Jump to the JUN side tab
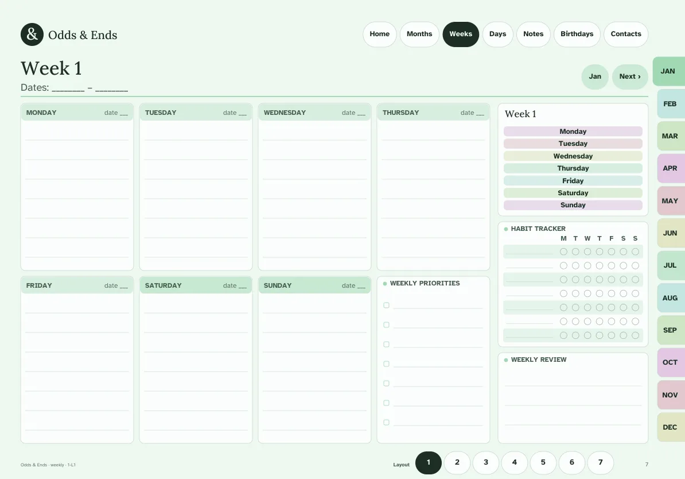This screenshot has width=685, height=479. (x=671, y=233)
